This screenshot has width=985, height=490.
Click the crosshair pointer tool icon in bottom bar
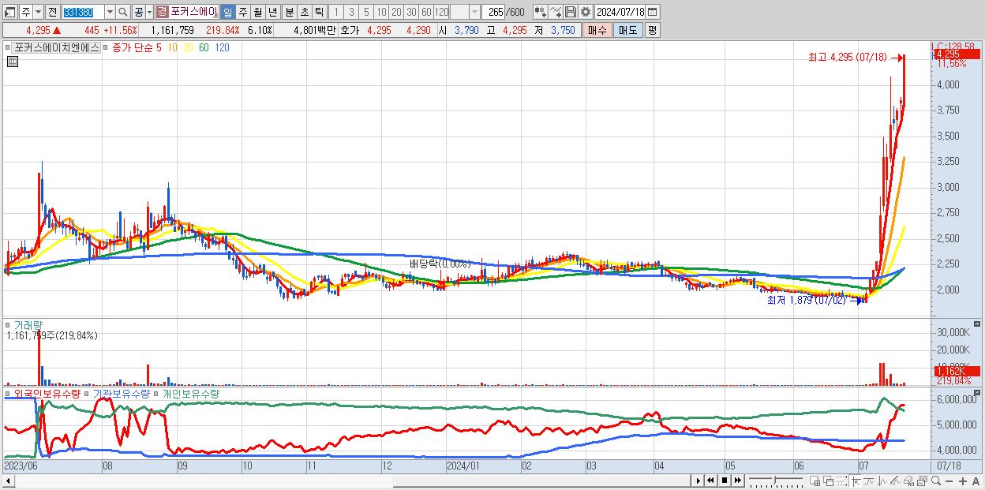coord(856,481)
